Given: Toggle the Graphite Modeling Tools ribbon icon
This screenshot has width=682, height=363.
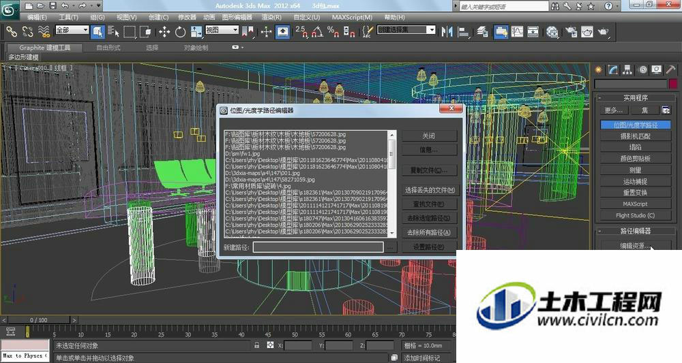Looking at the screenshot, I should point(501,32).
